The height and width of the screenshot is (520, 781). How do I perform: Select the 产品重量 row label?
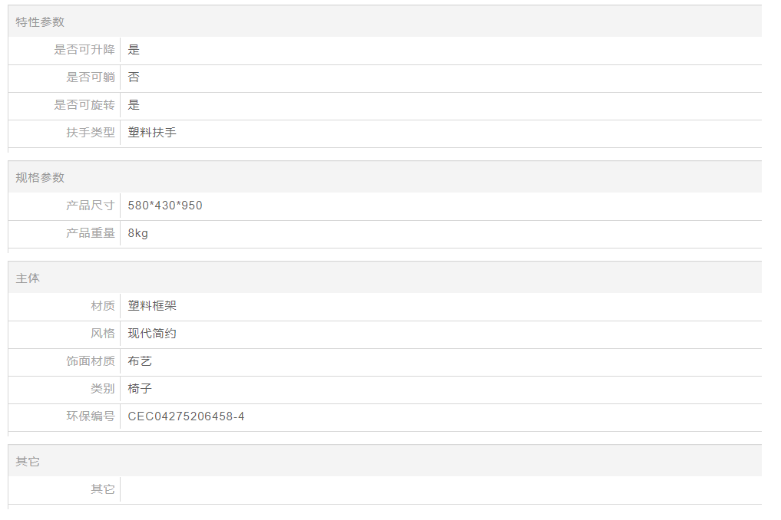click(x=91, y=233)
